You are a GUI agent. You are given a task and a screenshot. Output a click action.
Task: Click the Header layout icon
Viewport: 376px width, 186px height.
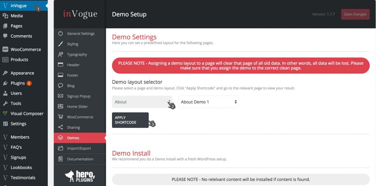[61, 65]
